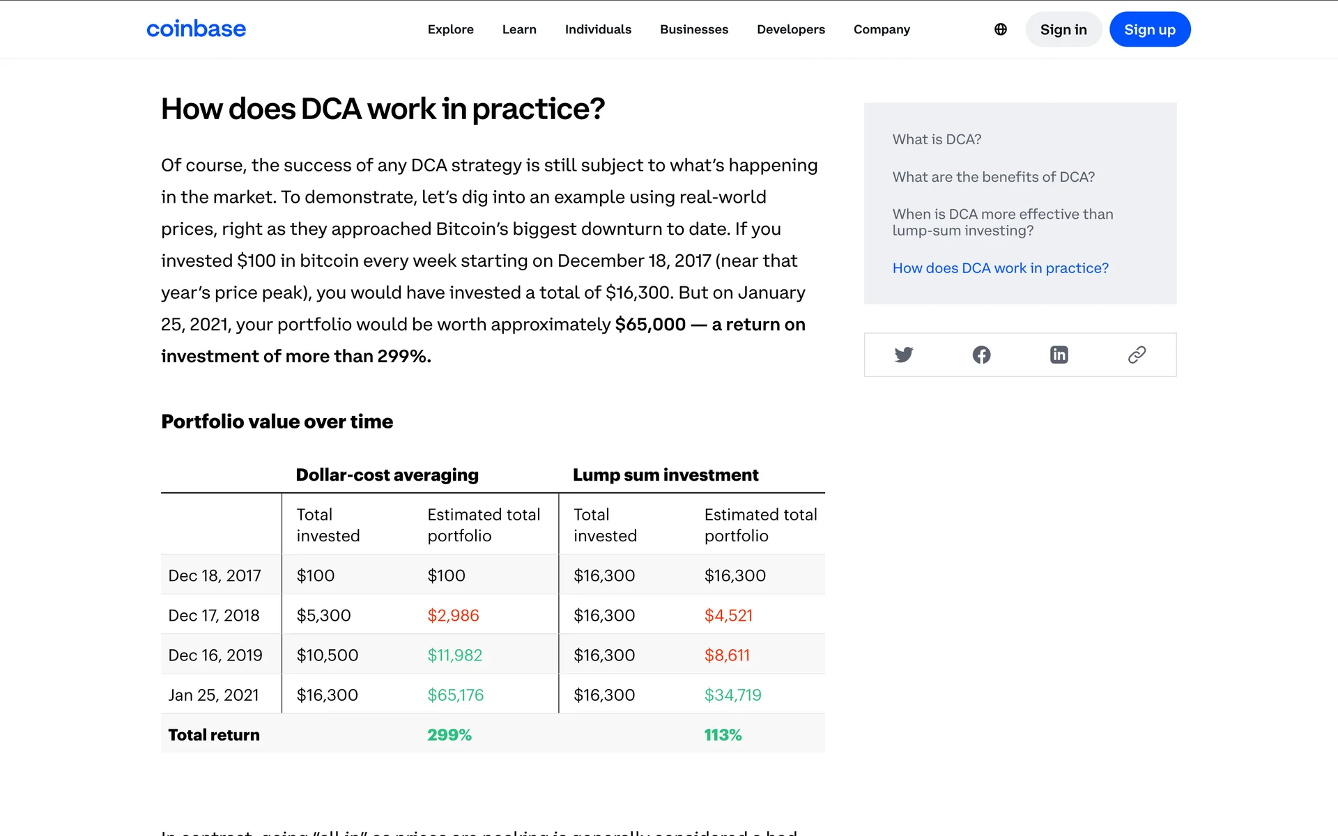Screen dimensions: 1338x836
Task: Open "When is DCA more effective" link
Action: (x=1002, y=222)
